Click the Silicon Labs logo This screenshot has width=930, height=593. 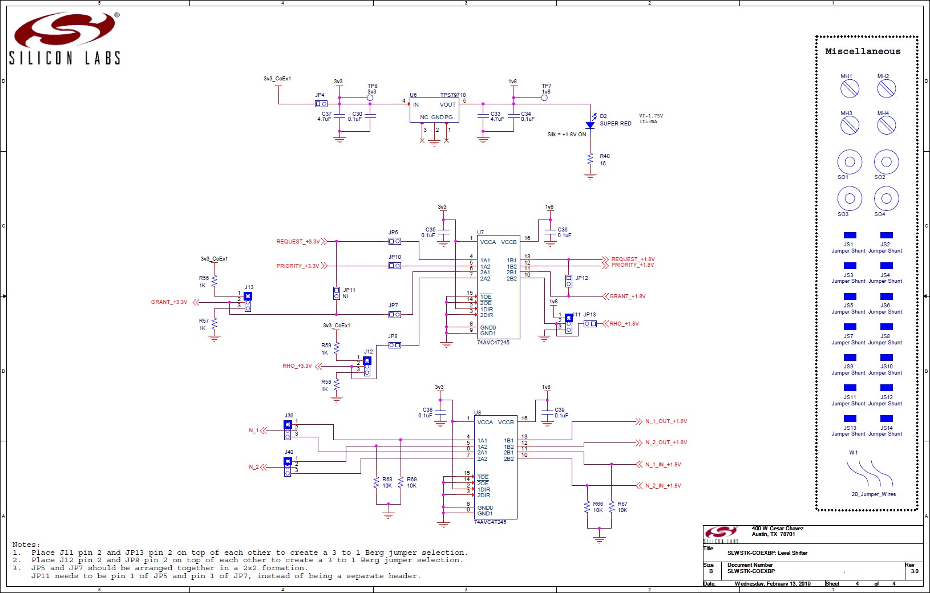click(x=64, y=38)
